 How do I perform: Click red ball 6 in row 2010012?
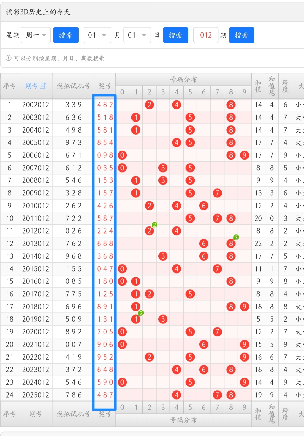(204, 206)
